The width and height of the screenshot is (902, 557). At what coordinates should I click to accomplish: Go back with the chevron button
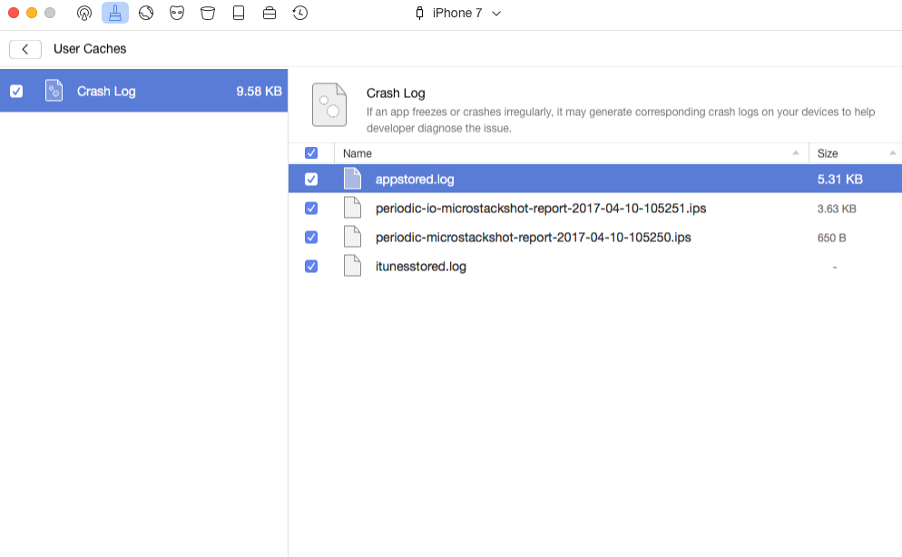tap(25, 49)
